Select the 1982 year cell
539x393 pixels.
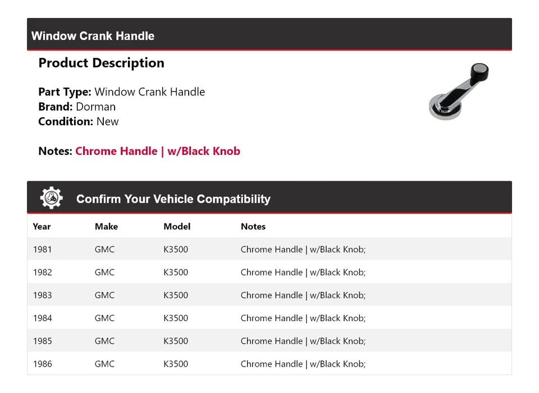pyautogui.click(x=42, y=272)
